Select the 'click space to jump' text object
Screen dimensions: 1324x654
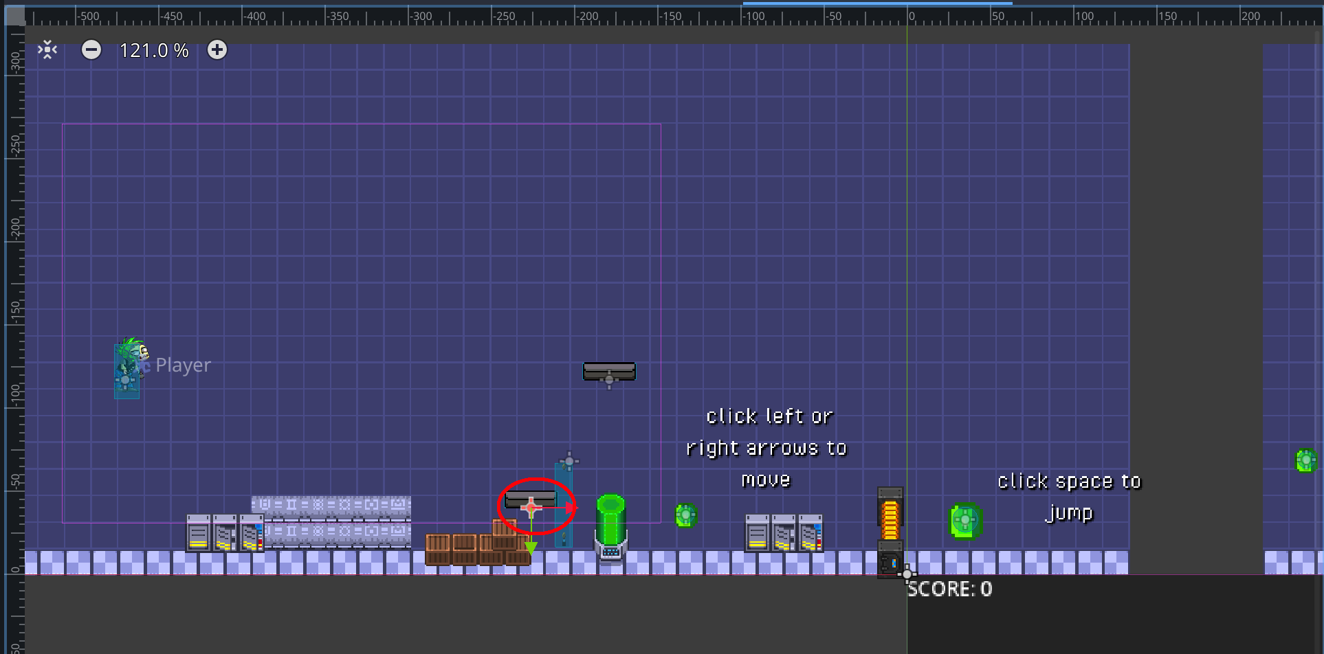[1069, 496]
